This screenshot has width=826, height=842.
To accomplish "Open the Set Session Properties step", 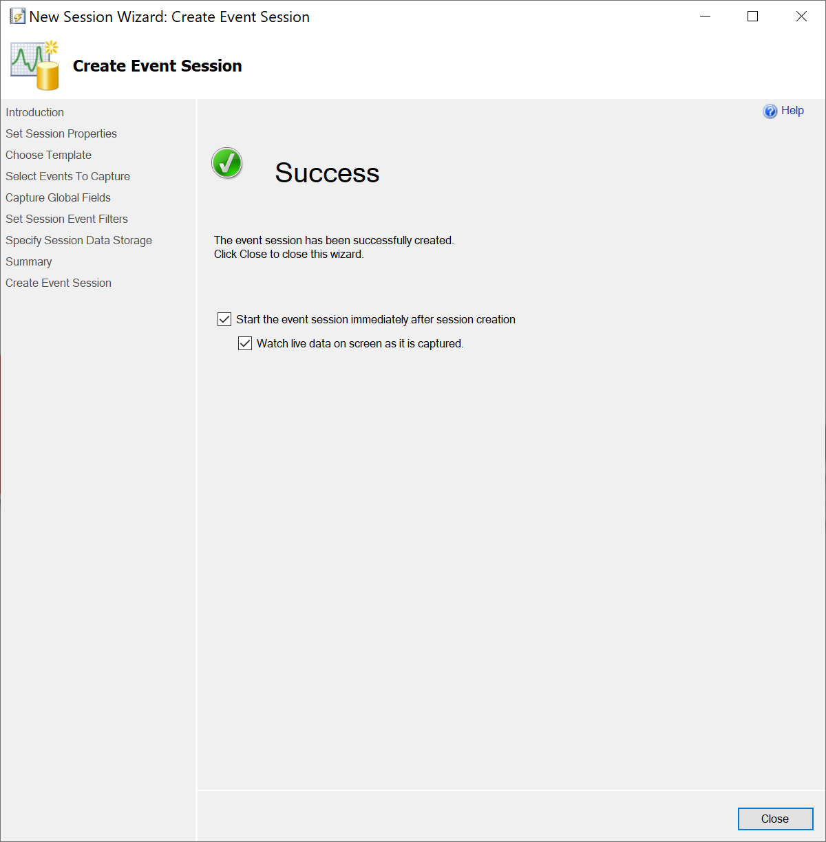I will [x=61, y=133].
